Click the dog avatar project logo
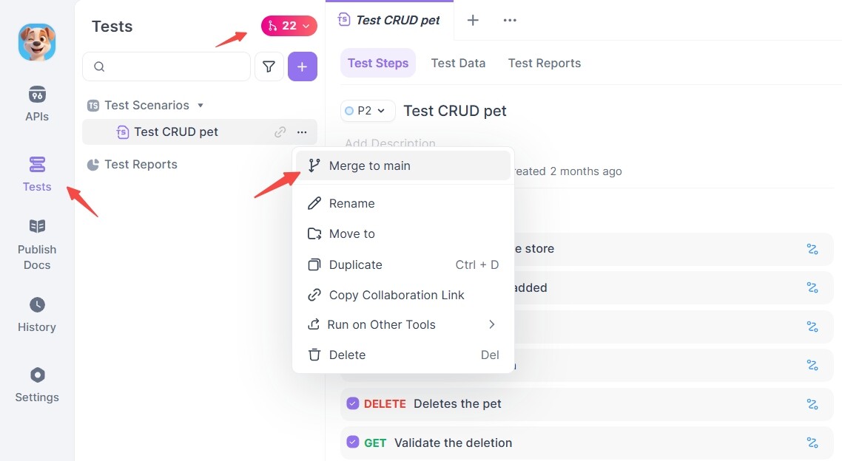This screenshot has width=842, height=461. 37,41
